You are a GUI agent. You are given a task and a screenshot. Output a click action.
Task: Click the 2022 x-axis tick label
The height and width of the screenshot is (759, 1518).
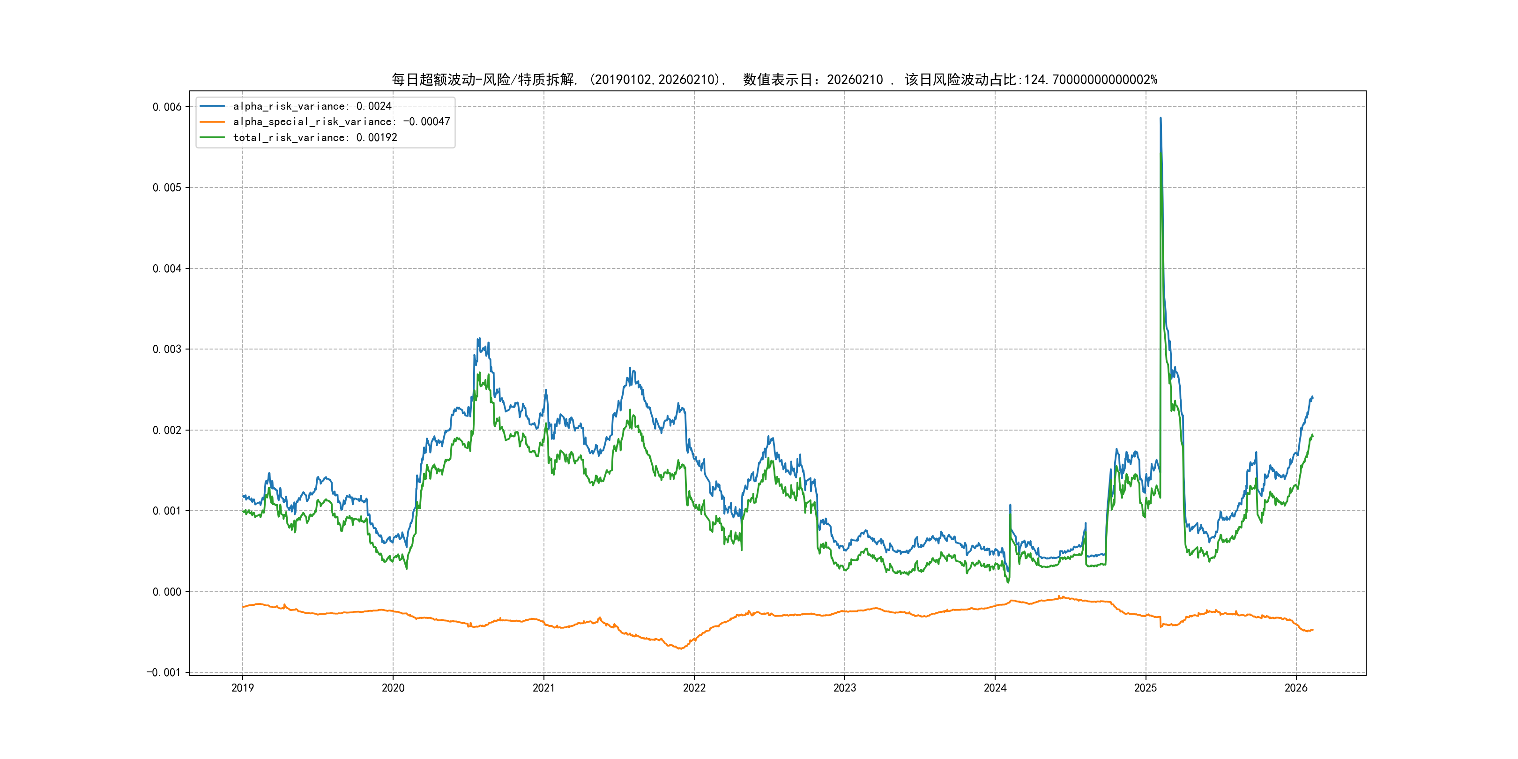tap(694, 688)
